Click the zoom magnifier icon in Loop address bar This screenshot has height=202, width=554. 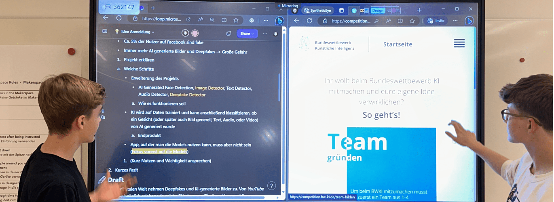pos(212,19)
